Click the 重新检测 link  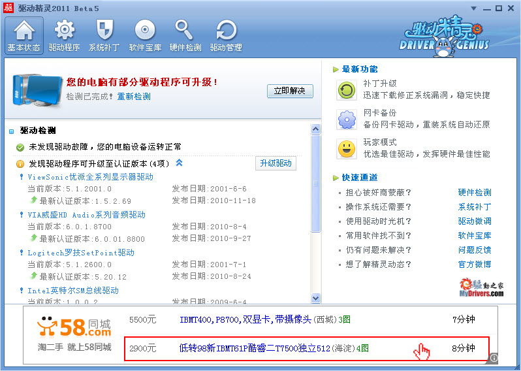pyautogui.click(x=134, y=97)
